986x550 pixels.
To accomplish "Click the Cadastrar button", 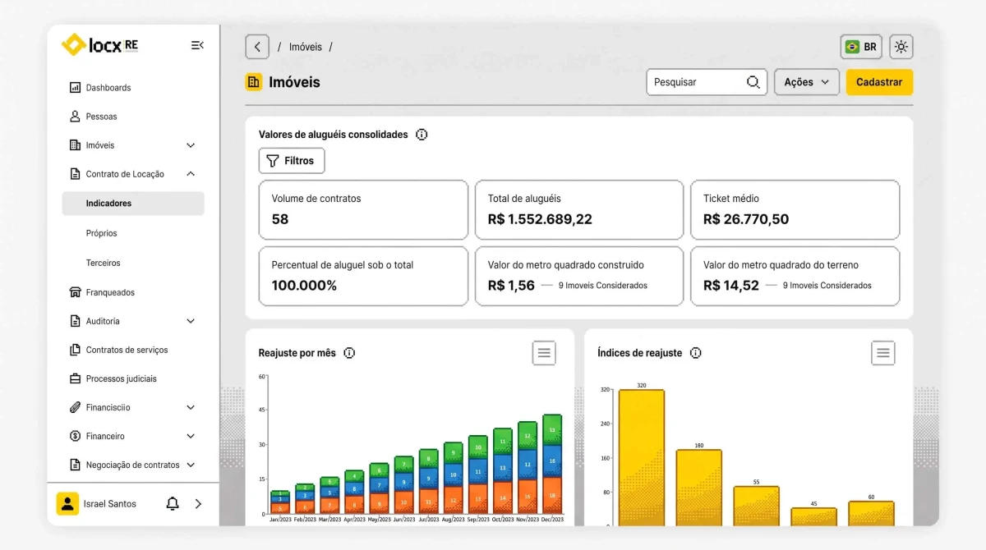I will tap(879, 82).
